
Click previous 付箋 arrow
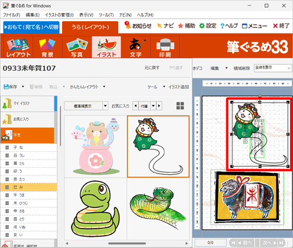point(135,106)
